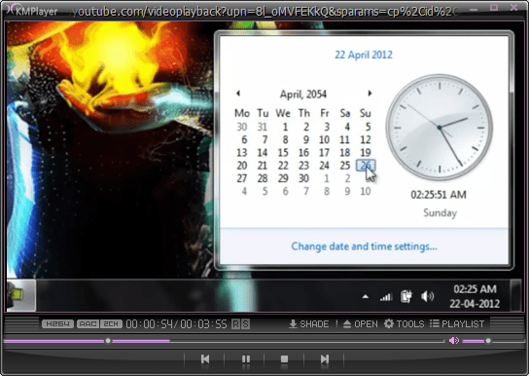Show hidden tray icons arrow

pyautogui.click(x=366, y=297)
